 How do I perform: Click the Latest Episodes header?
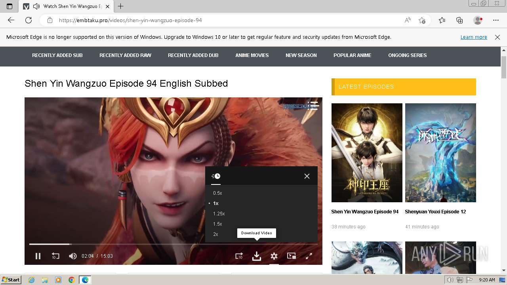coord(404,87)
